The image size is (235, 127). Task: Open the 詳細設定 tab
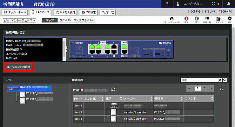click(x=88, y=12)
